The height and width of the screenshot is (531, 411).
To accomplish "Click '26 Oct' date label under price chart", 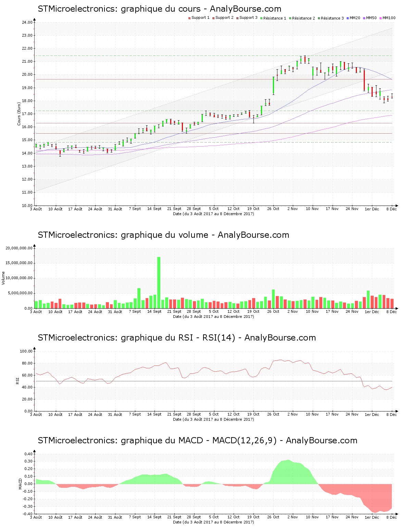I will pos(273,209).
